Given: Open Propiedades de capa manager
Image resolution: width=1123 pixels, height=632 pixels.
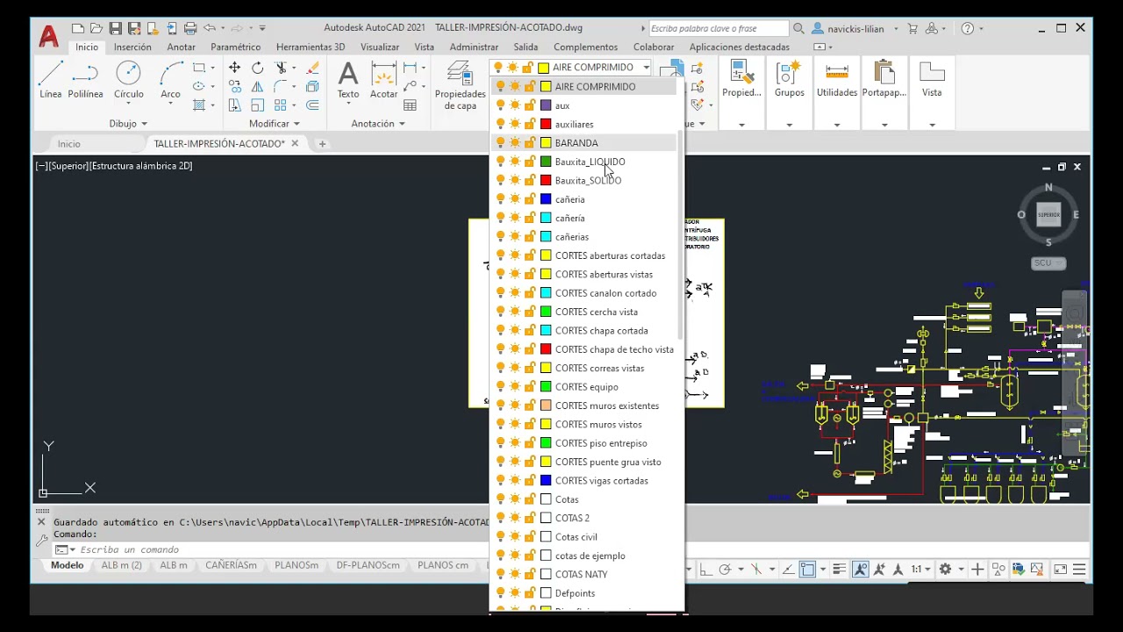Looking at the screenshot, I should 459,85.
